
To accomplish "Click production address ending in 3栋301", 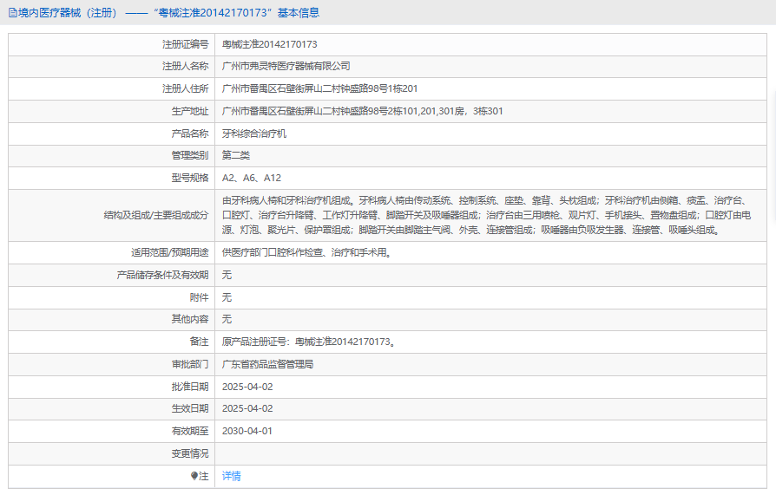I will pyautogui.click(x=362, y=111).
